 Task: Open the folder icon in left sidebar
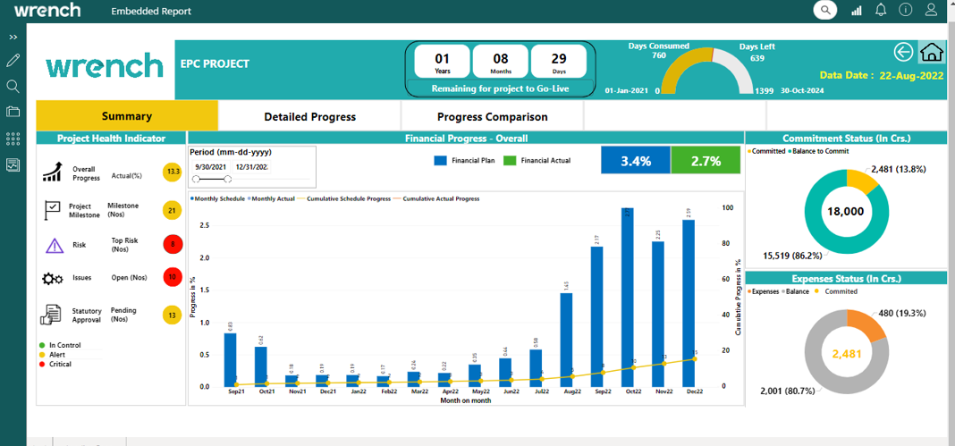[x=13, y=112]
